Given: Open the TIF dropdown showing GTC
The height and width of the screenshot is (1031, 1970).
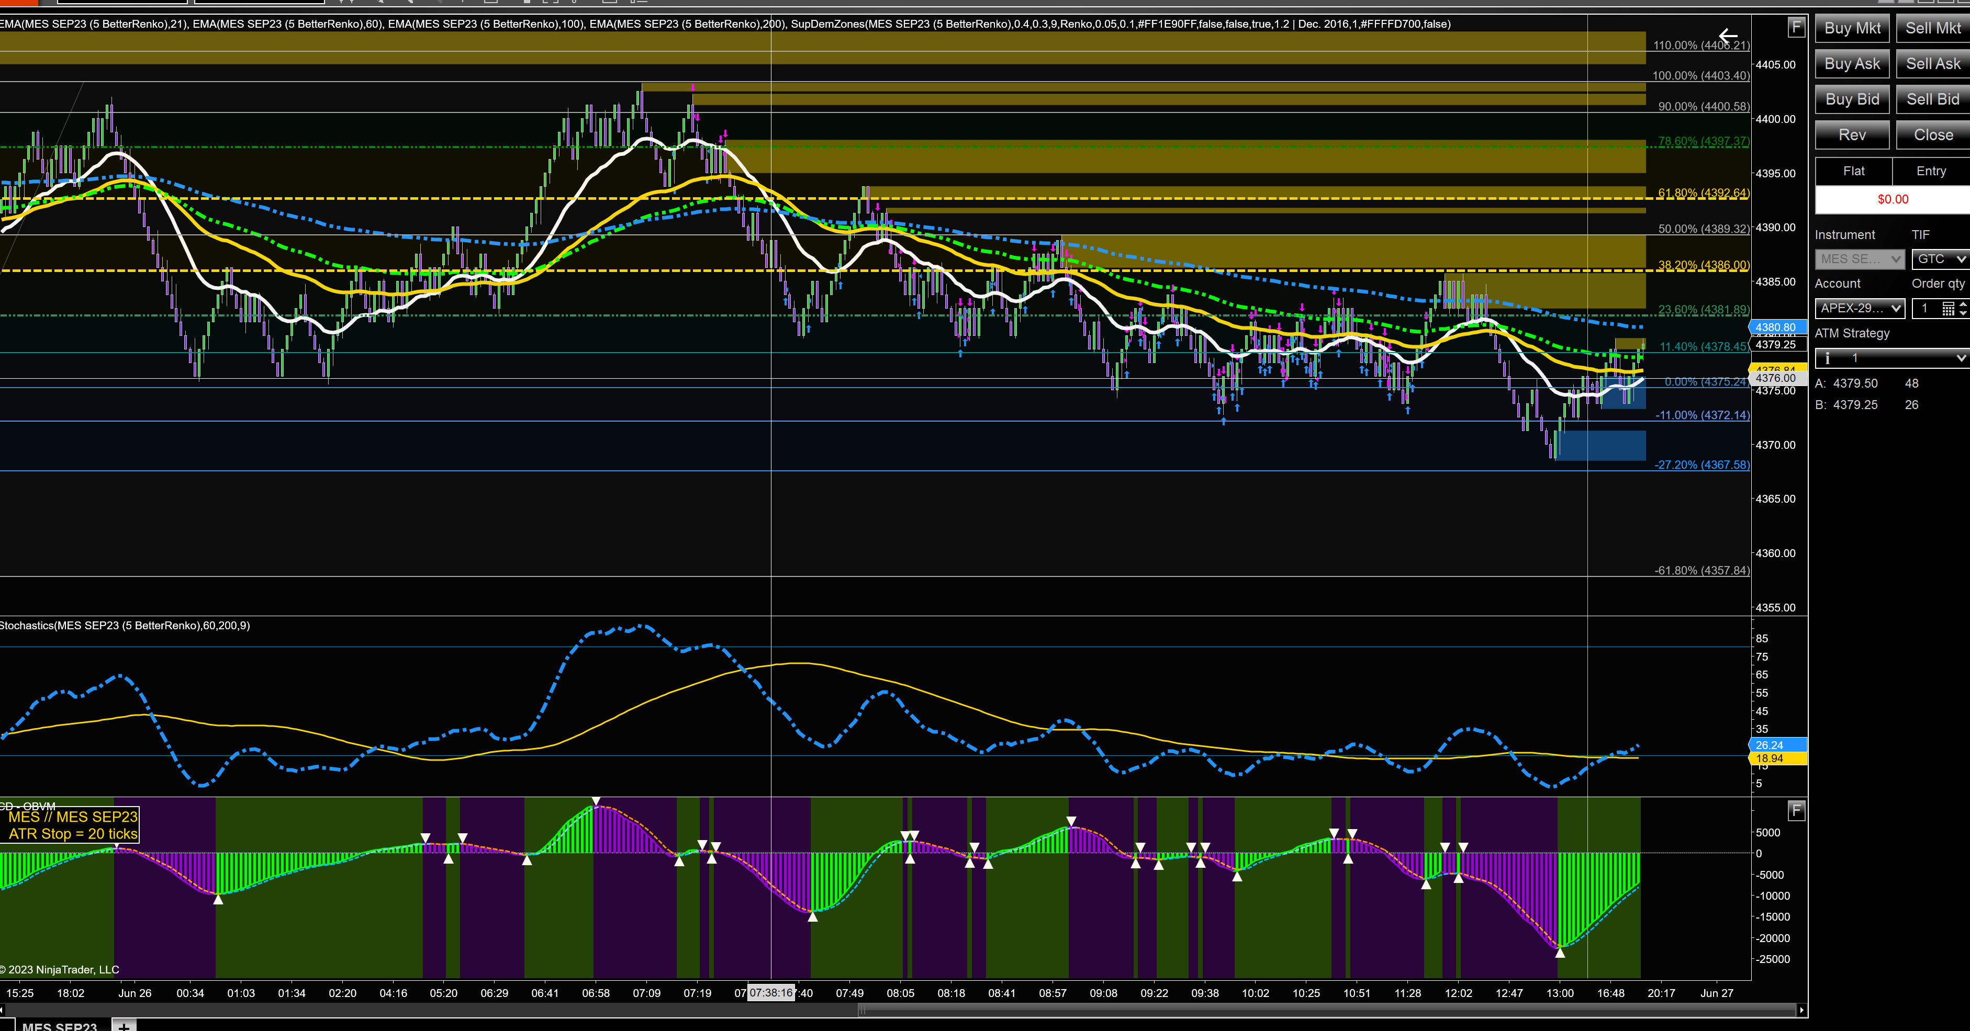Looking at the screenshot, I should click(x=1940, y=259).
